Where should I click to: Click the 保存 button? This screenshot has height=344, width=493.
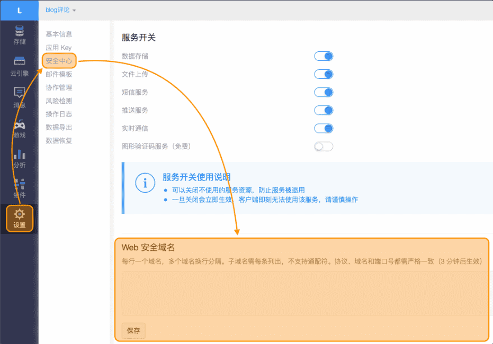point(133,330)
